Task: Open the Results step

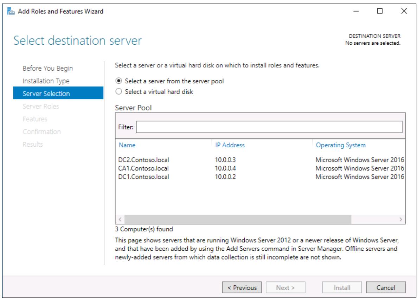Action: coord(33,144)
